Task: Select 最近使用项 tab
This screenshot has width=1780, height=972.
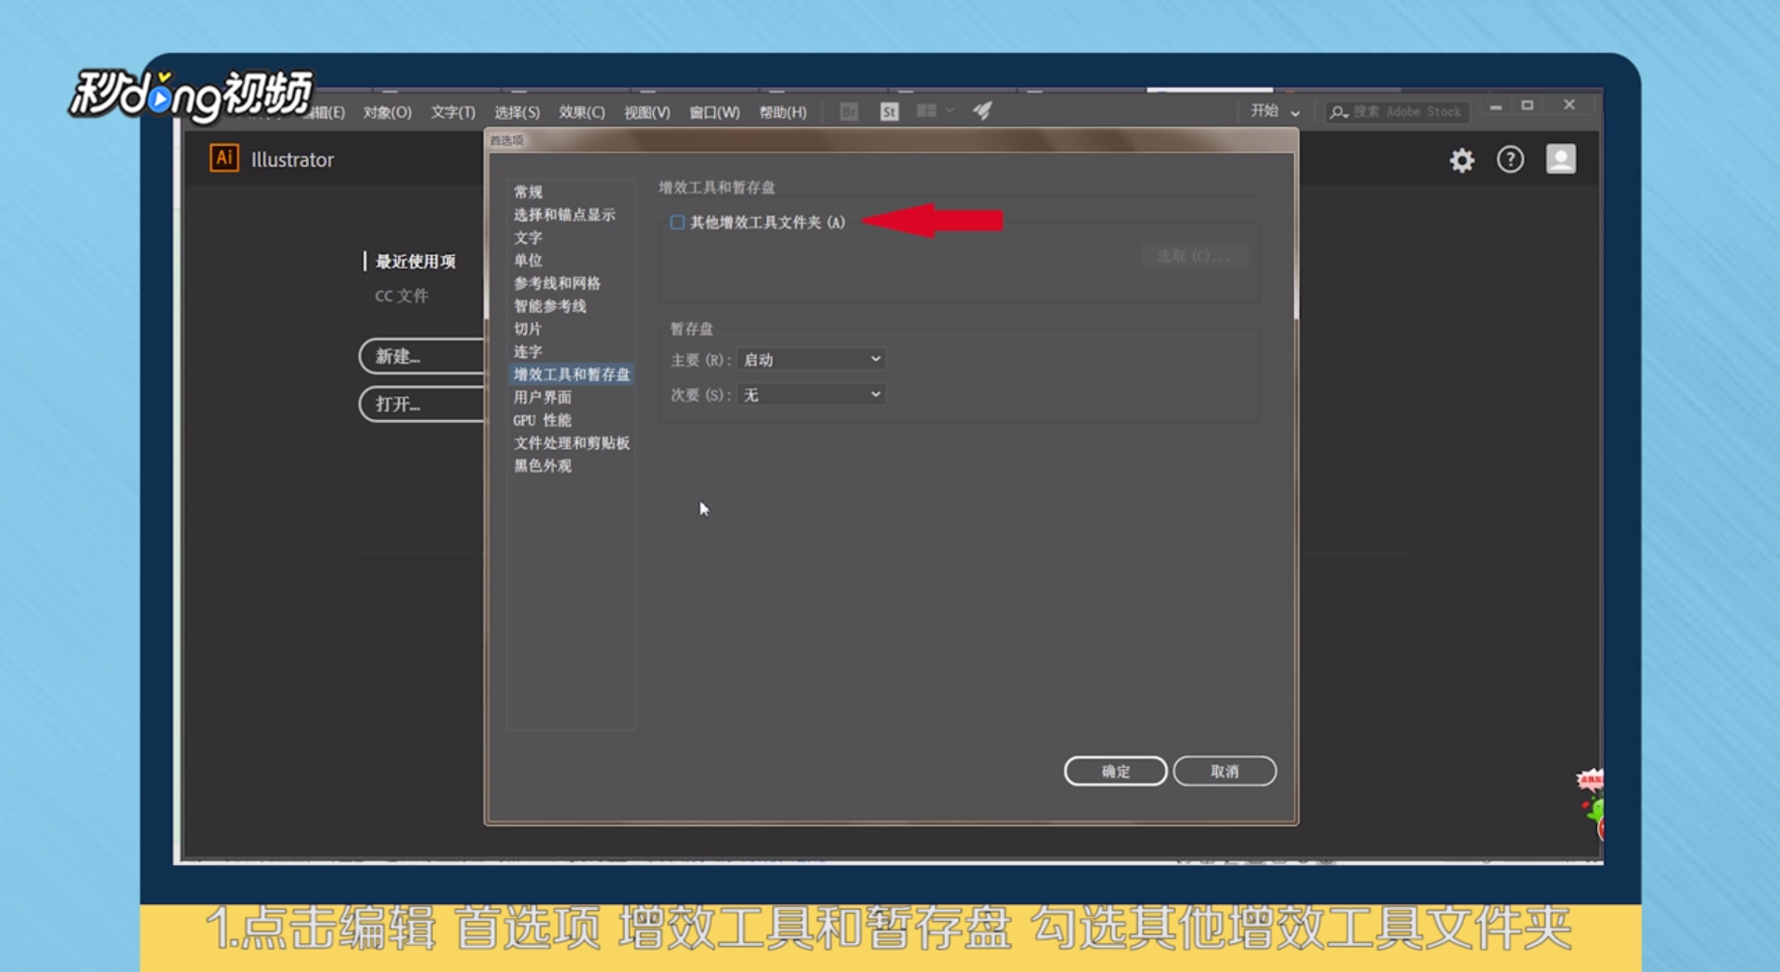Action: [x=415, y=262]
